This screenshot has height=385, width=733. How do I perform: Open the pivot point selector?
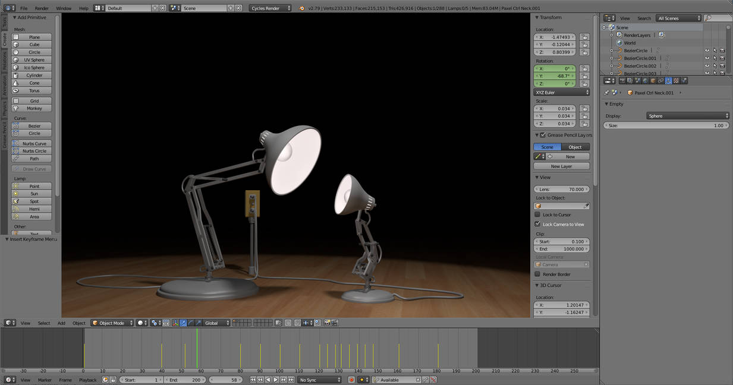(157, 323)
